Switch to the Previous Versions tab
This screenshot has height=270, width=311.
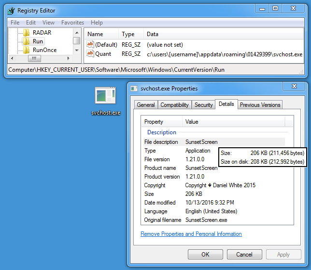point(260,105)
